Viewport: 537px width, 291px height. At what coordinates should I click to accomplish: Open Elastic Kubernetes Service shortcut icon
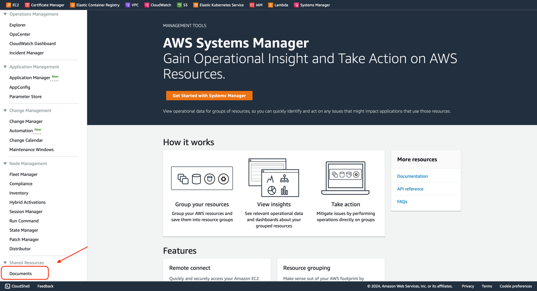point(196,5)
